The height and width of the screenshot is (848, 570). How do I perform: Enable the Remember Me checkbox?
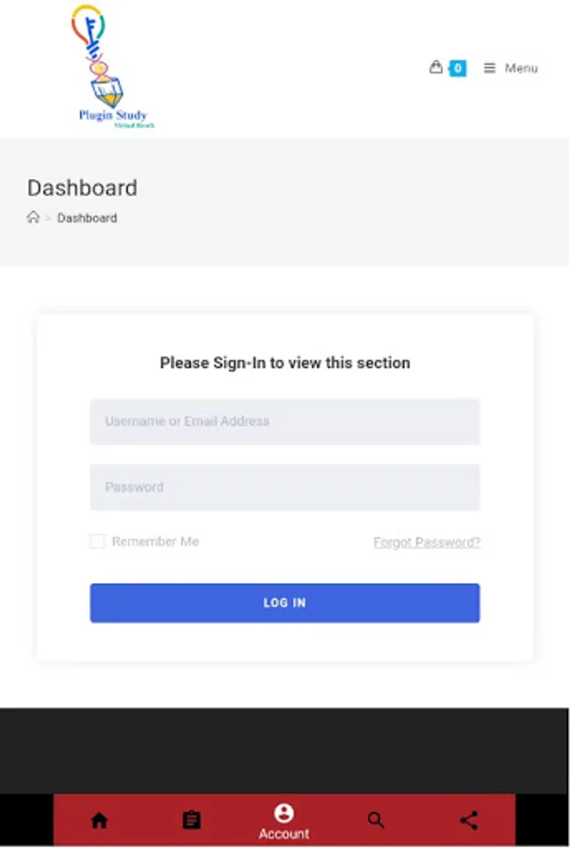click(x=97, y=542)
